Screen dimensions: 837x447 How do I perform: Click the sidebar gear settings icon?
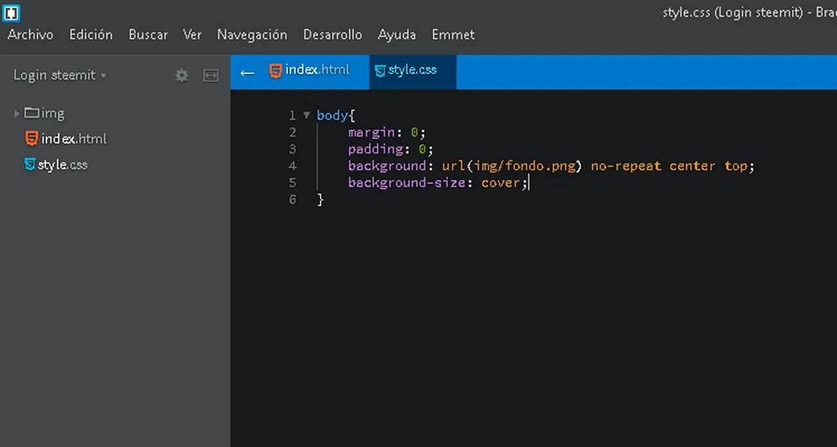(x=182, y=76)
